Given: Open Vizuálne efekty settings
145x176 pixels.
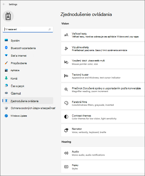Looking at the screenshot, I should (x=103, y=49).
